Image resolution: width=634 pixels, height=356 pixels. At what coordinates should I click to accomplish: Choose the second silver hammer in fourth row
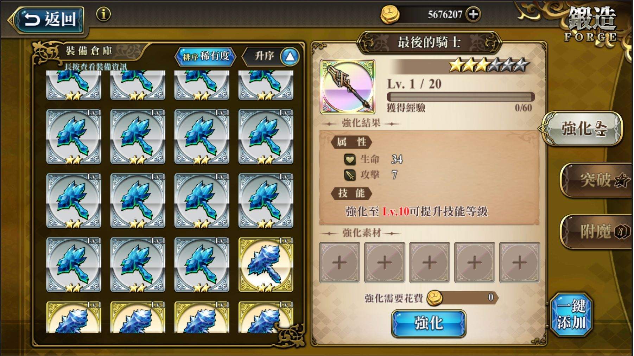pyautogui.click(x=138, y=265)
